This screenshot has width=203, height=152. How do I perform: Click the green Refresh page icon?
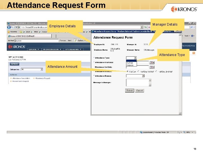pos(145,27)
